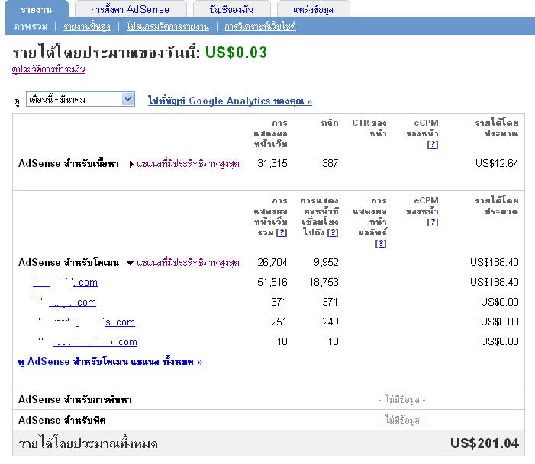Image resolution: width=535 pixels, height=464 pixels.
Task: View payment history link ดูประวัติการชำระเงิน
Action: click(48, 69)
